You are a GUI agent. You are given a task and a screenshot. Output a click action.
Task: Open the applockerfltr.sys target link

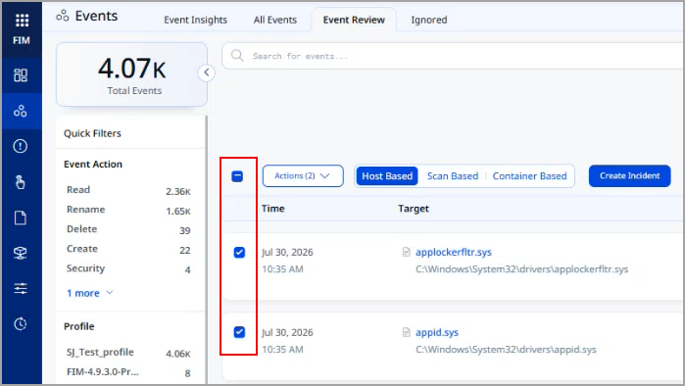[454, 252]
